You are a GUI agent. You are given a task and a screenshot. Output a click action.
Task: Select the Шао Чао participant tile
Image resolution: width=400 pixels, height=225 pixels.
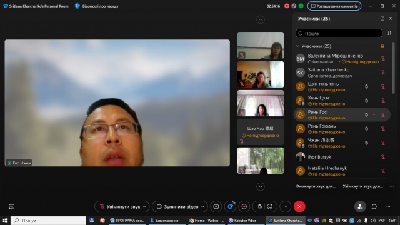261,132
